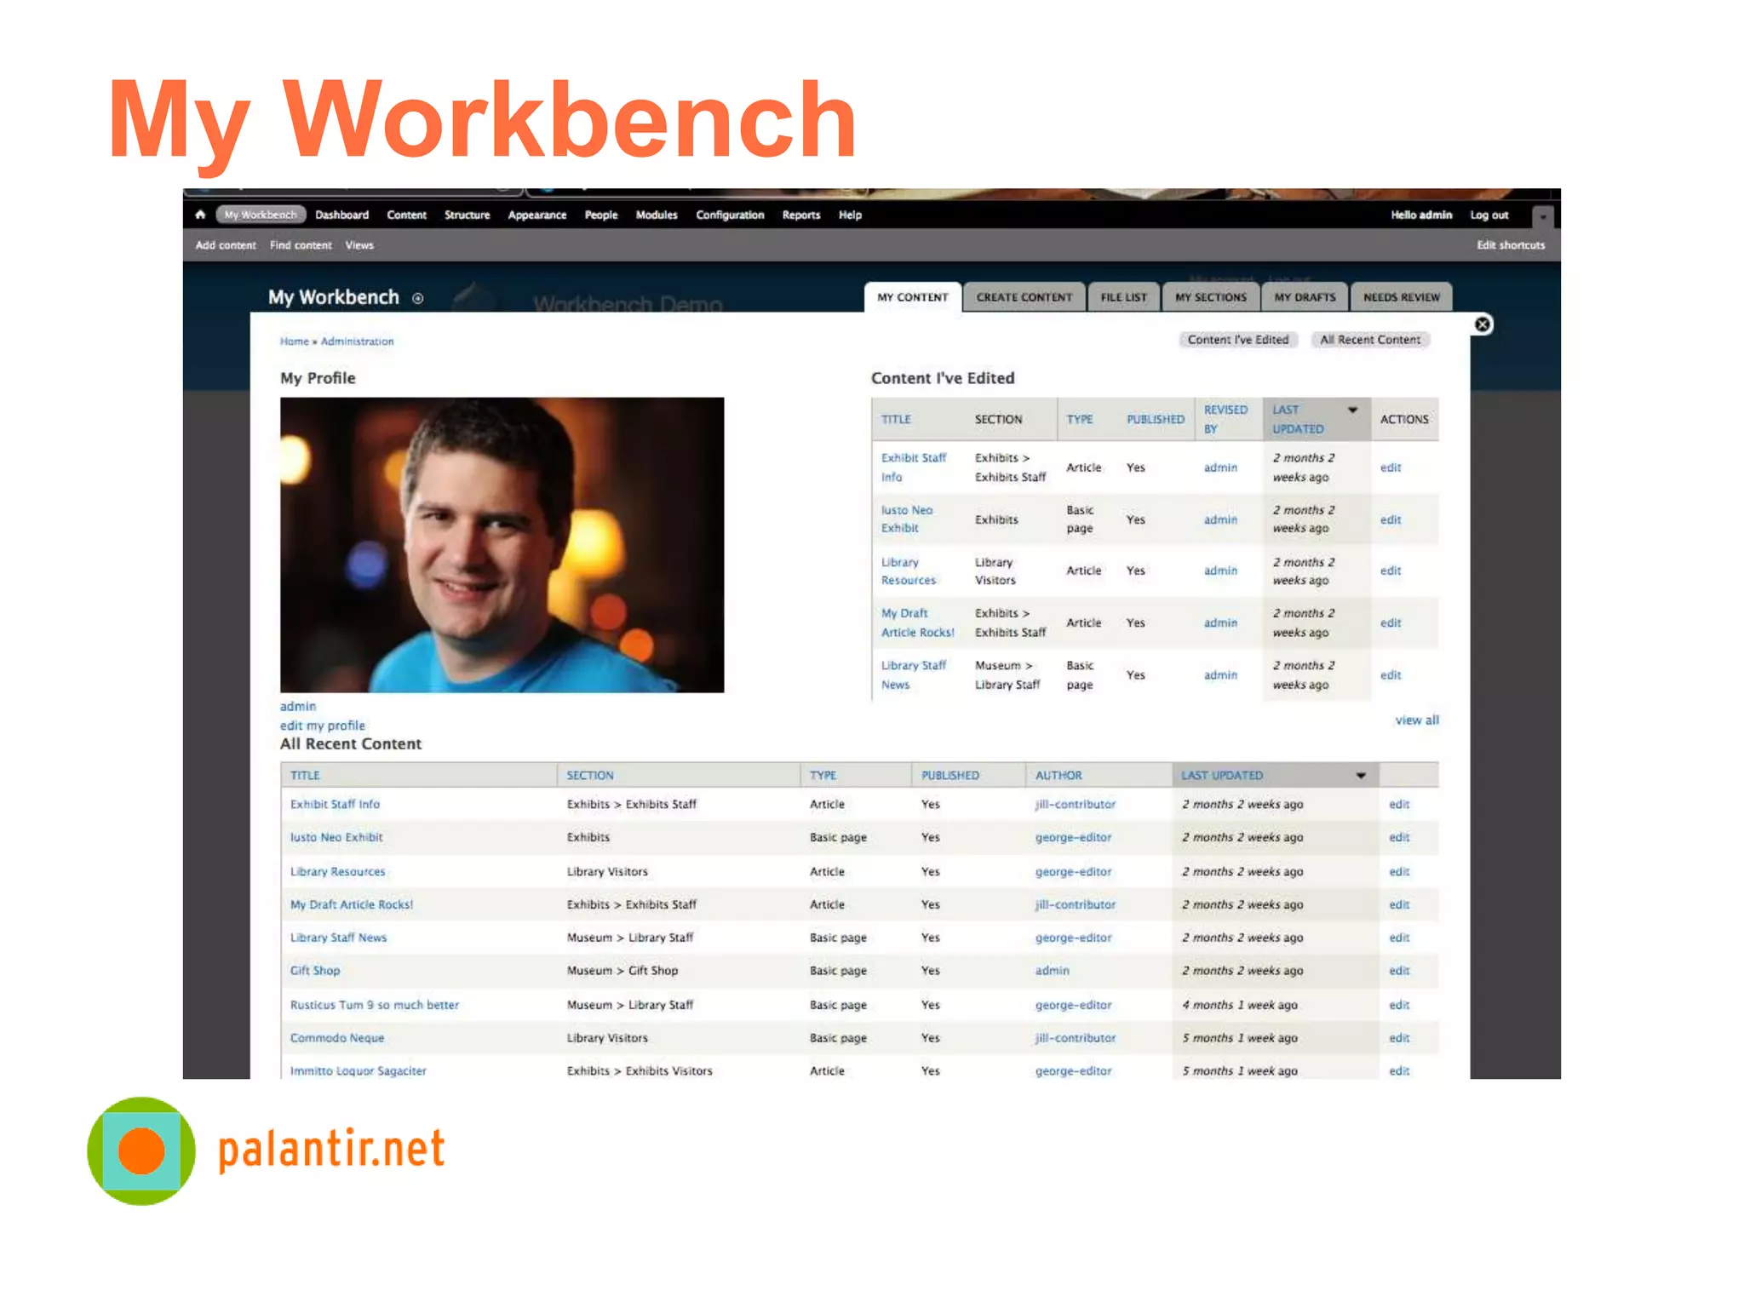Viewport: 1744px width, 1308px height.
Task: Select the My Drafts tab
Action: tap(1305, 297)
